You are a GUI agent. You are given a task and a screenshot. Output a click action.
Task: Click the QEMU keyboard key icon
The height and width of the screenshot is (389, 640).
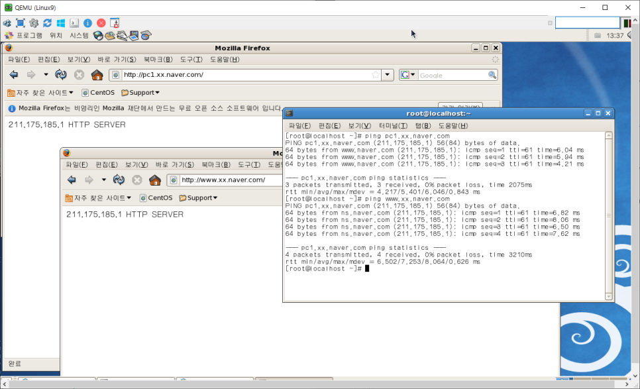click(74, 23)
